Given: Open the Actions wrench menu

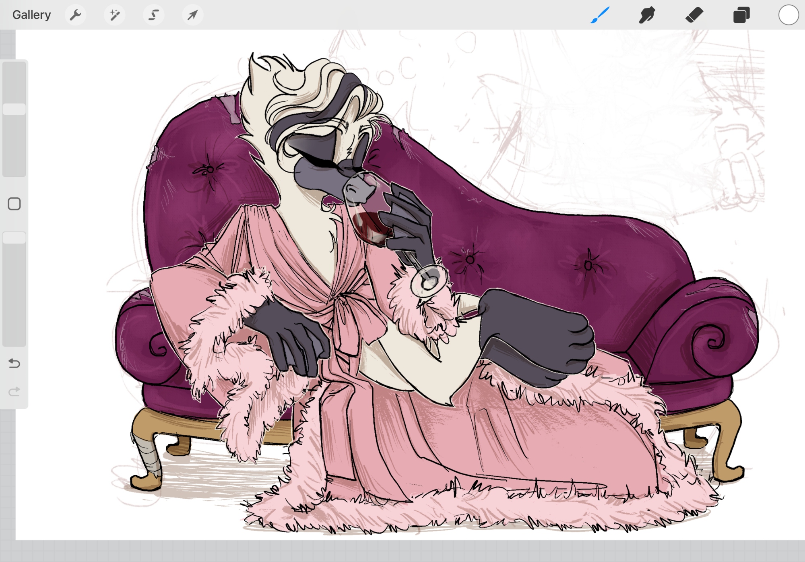Looking at the screenshot, I should pyautogui.click(x=75, y=15).
